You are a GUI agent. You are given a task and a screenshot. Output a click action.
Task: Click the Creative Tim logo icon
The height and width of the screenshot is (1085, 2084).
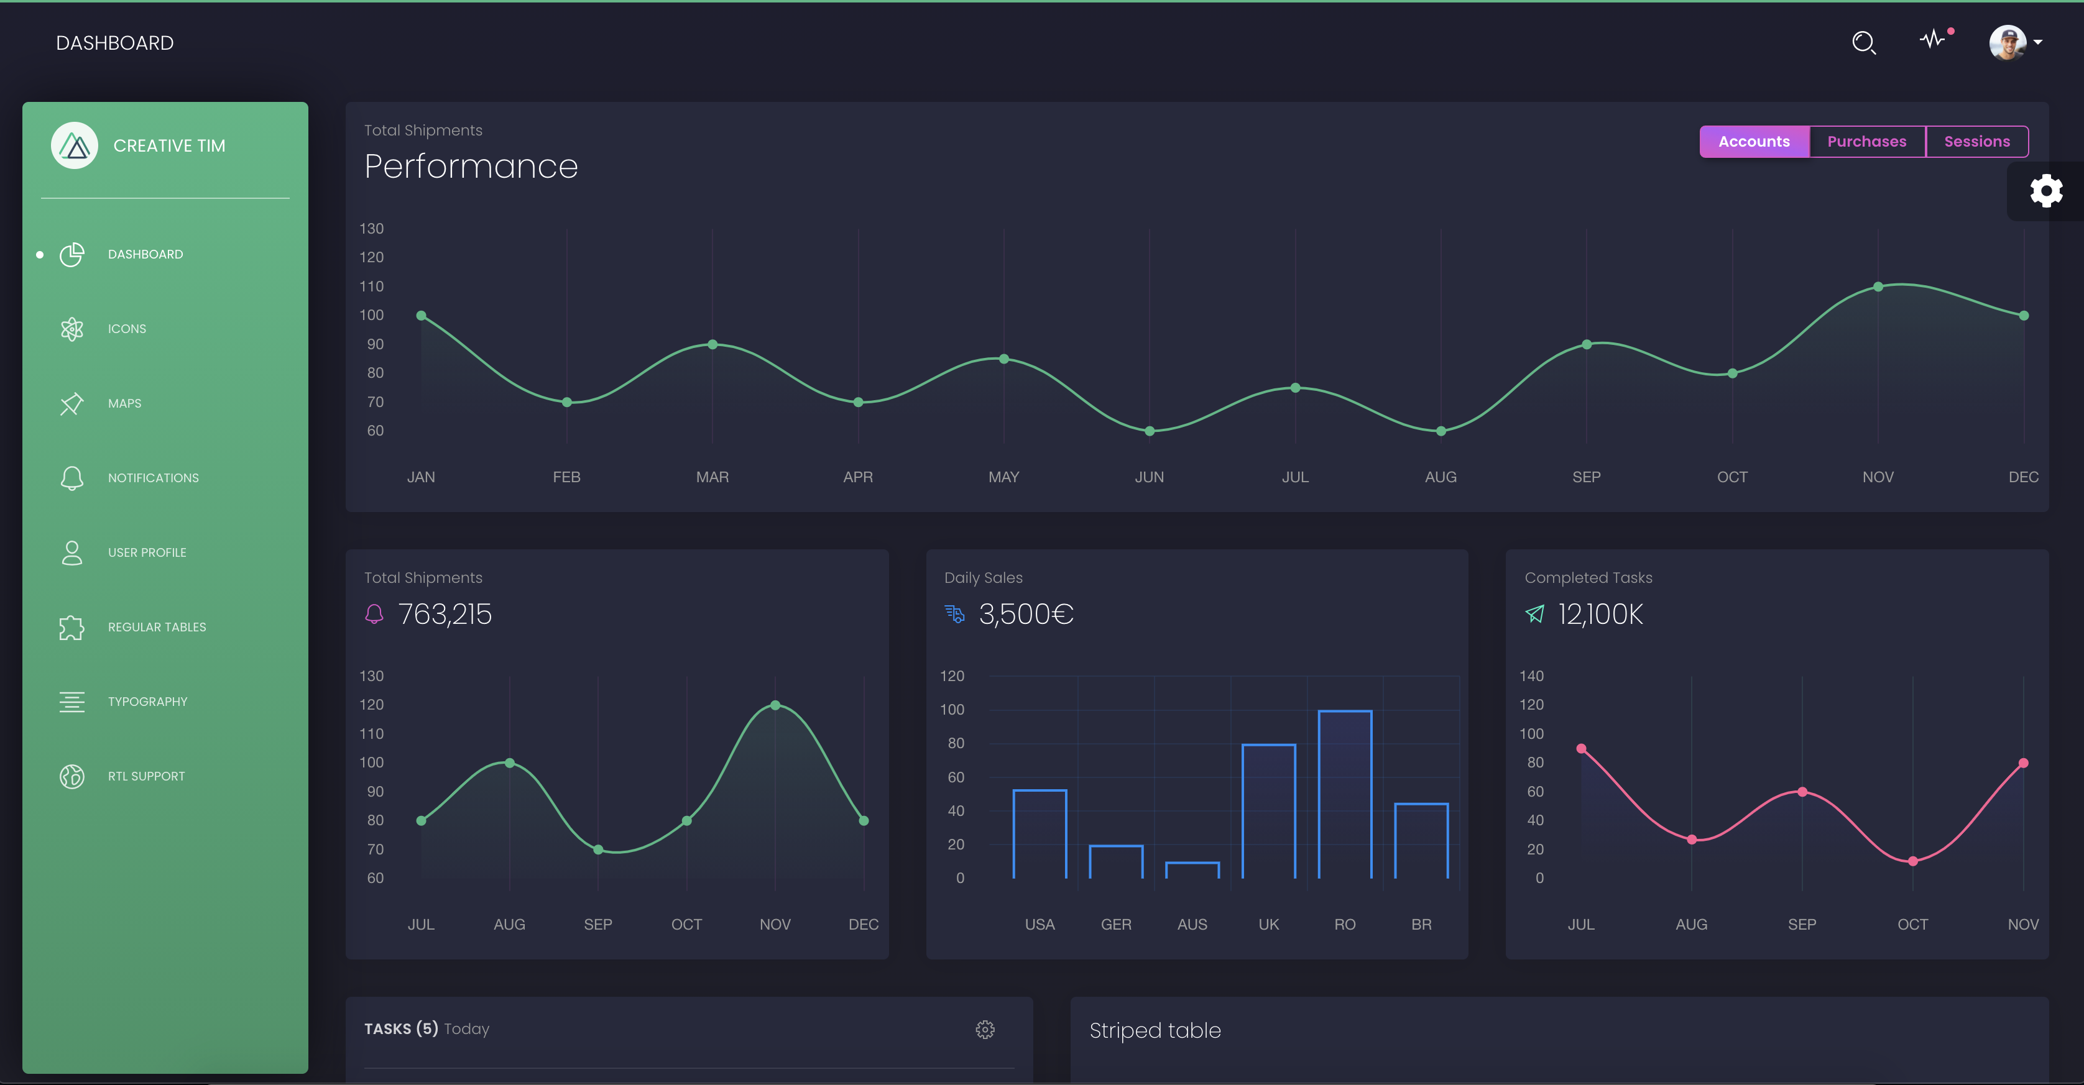75,145
